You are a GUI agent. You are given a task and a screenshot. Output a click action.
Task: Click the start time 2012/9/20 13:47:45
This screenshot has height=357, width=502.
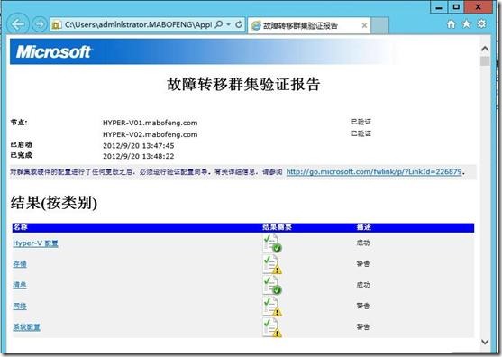coord(139,146)
